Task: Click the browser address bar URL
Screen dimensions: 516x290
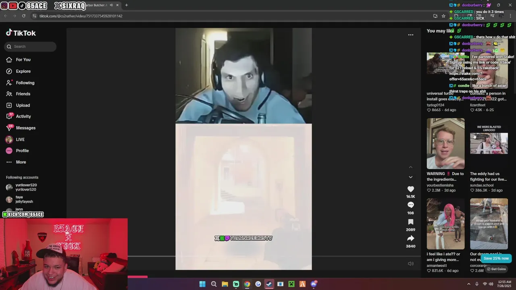Action: pyautogui.click(x=81, y=16)
